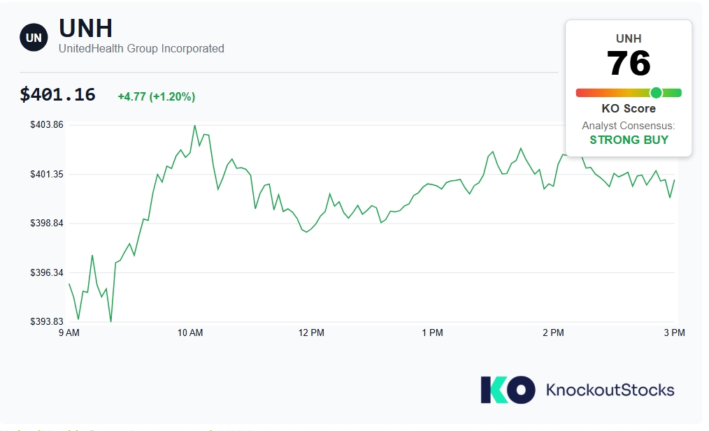Click the $403.86 y-axis label
This screenshot has height=431, width=709.
click(47, 125)
